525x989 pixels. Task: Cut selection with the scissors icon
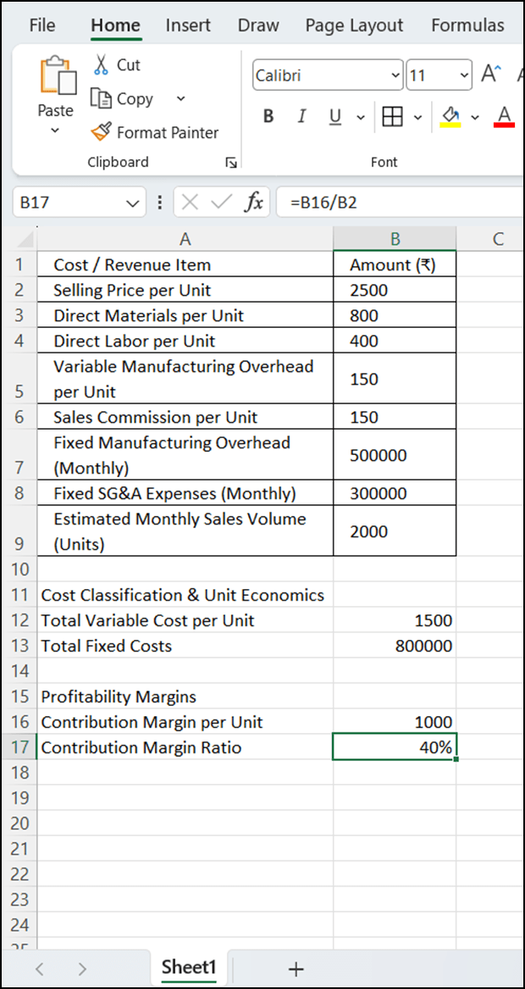pos(101,64)
